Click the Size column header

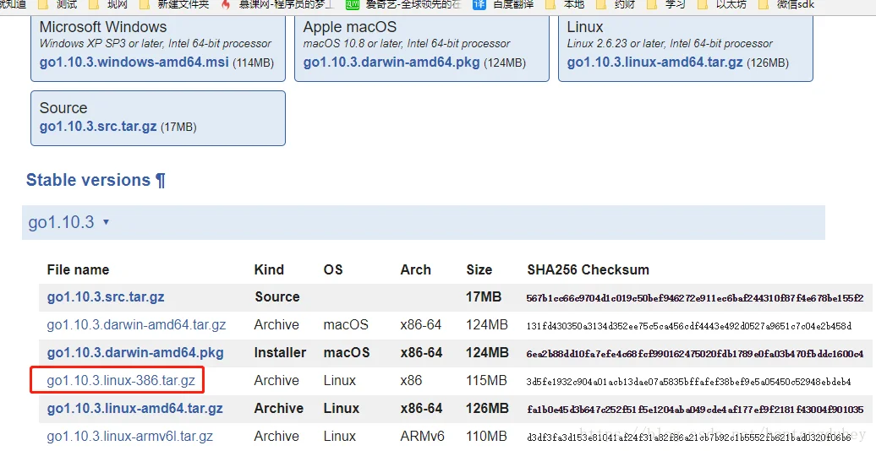[479, 269]
